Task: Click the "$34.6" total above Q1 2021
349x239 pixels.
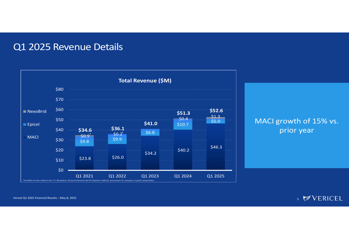Action: [x=85, y=130]
